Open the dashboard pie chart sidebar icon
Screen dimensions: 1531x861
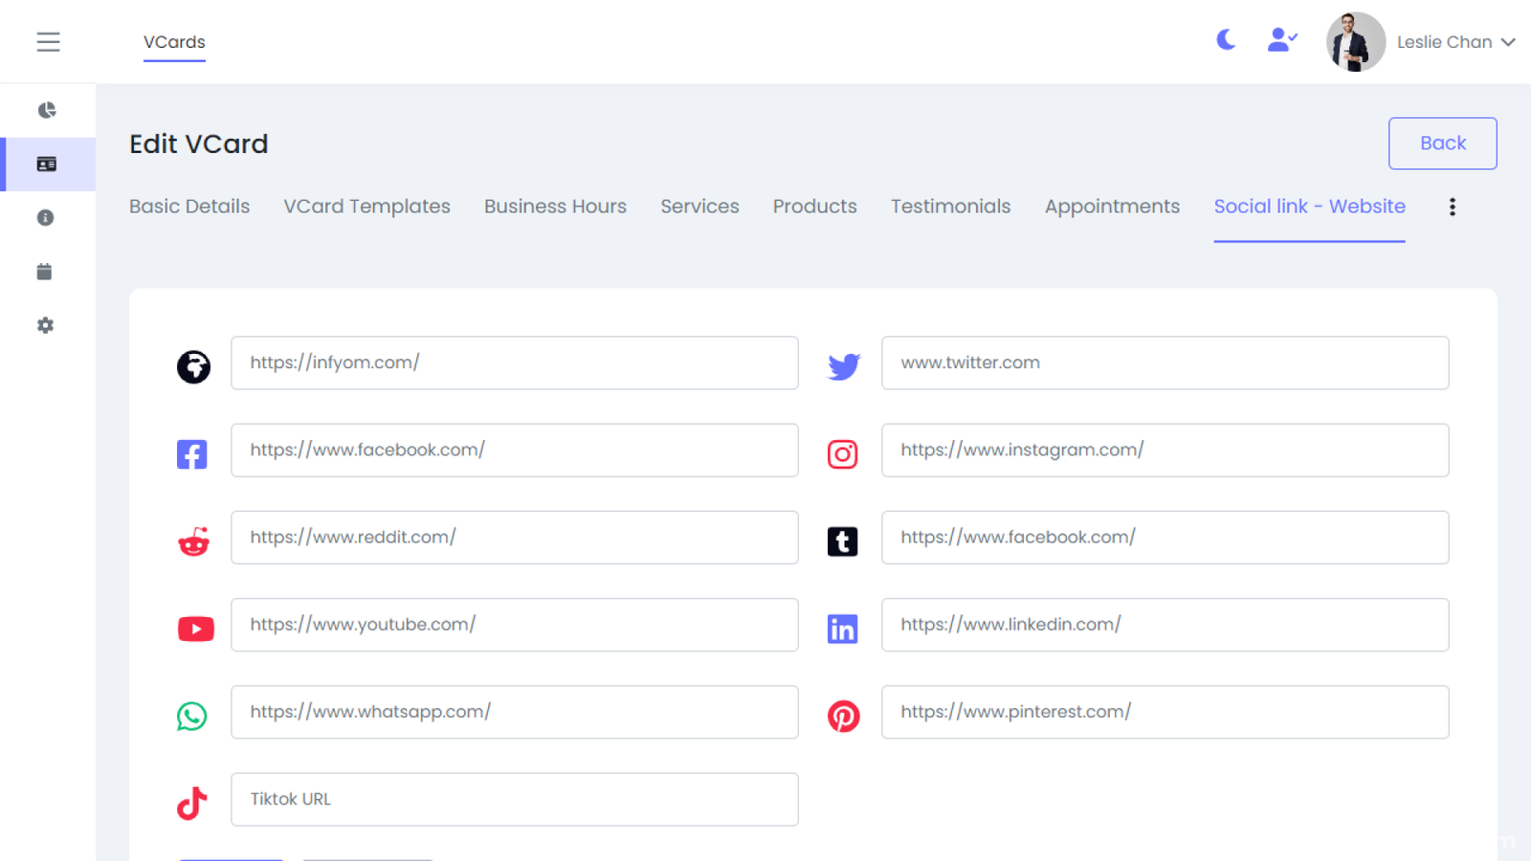coord(46,110)
